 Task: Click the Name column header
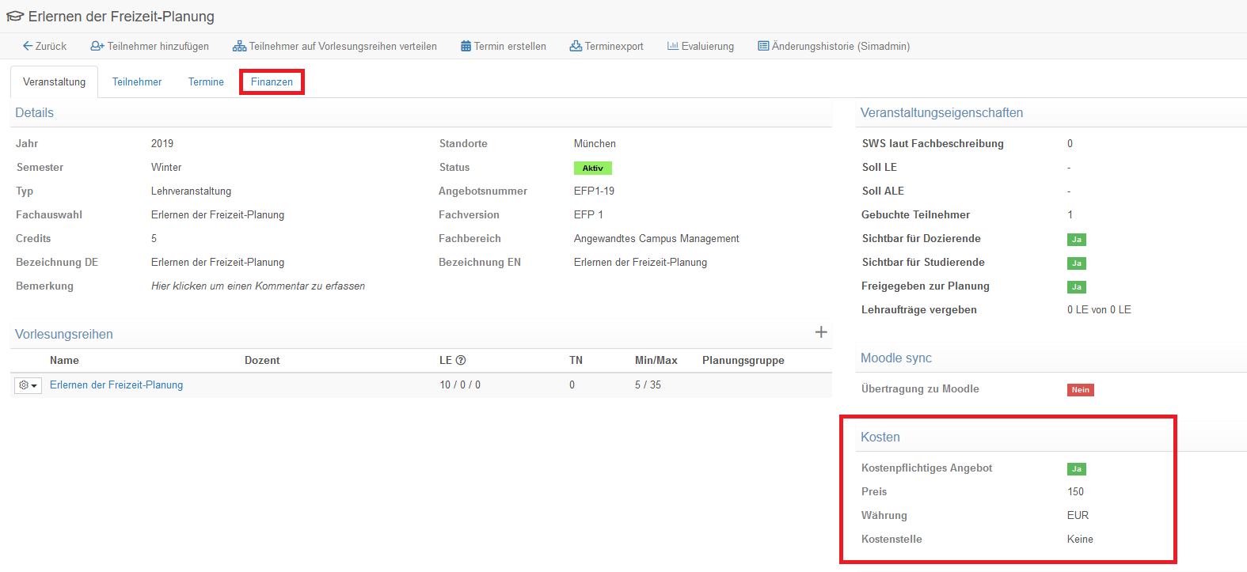point(64,360)
